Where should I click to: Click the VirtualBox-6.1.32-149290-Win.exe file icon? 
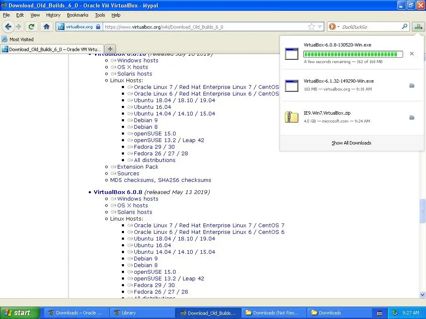click(x=292, y=86)
